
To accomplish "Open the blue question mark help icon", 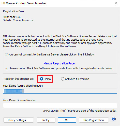I will [114, 119].
